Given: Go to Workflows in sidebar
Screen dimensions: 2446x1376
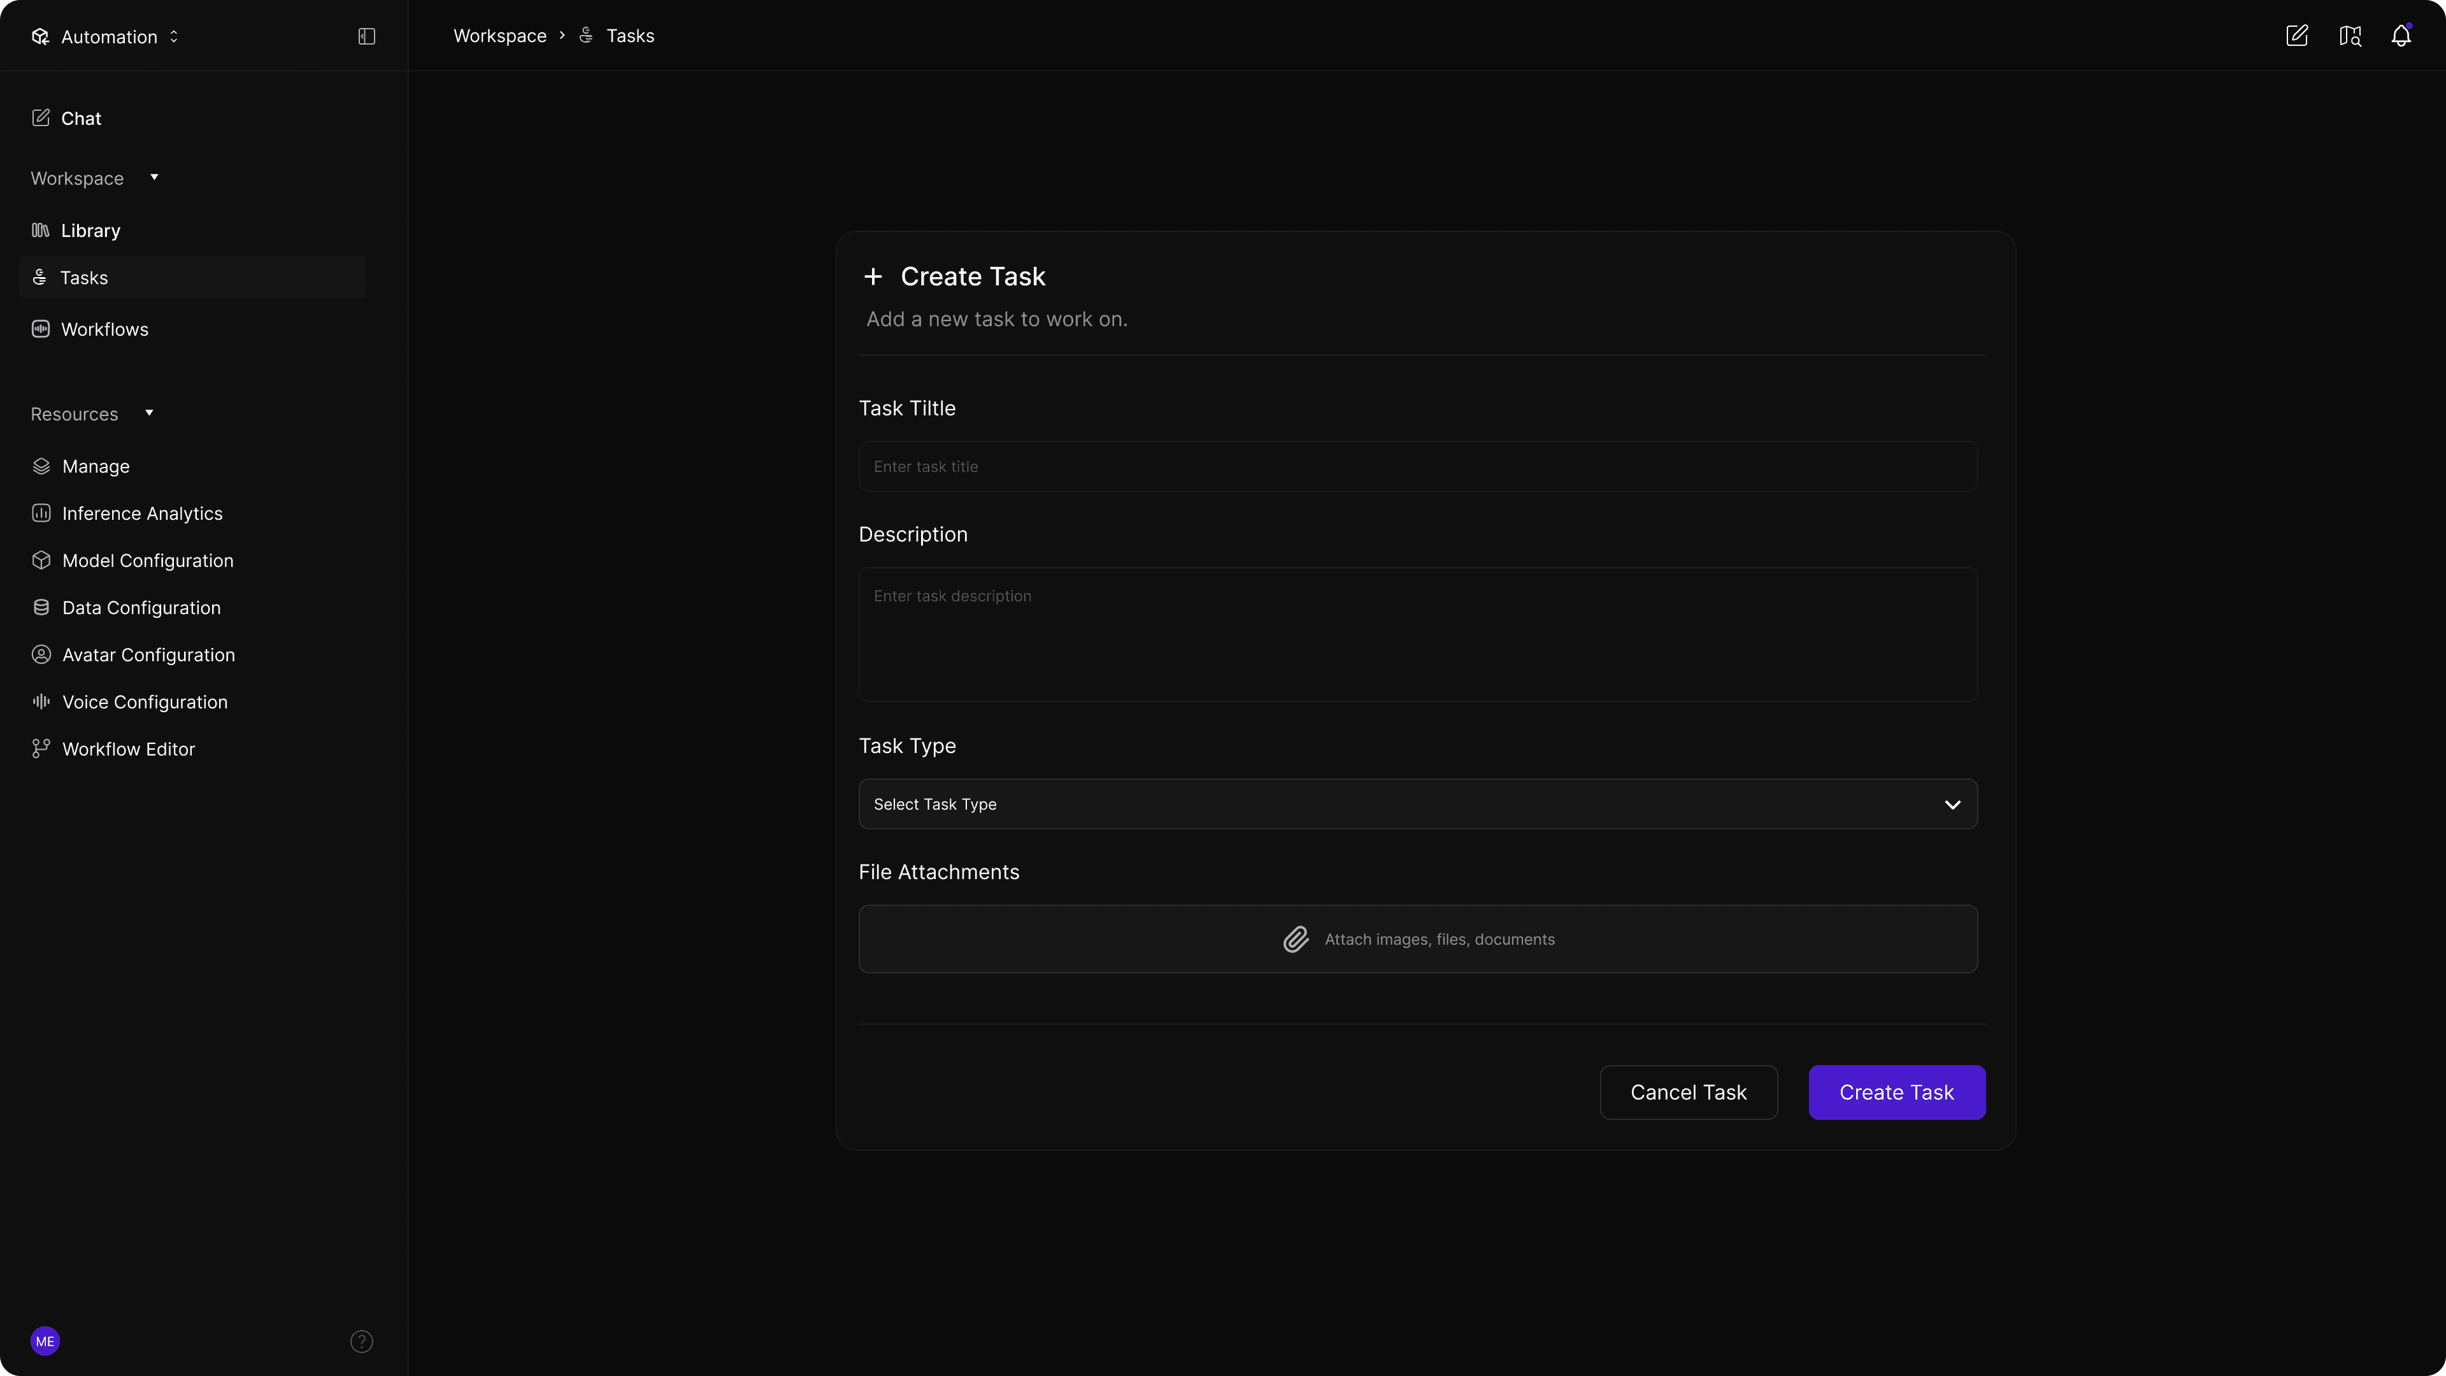Looking at the screenshot, I should (x=104, y=329).
